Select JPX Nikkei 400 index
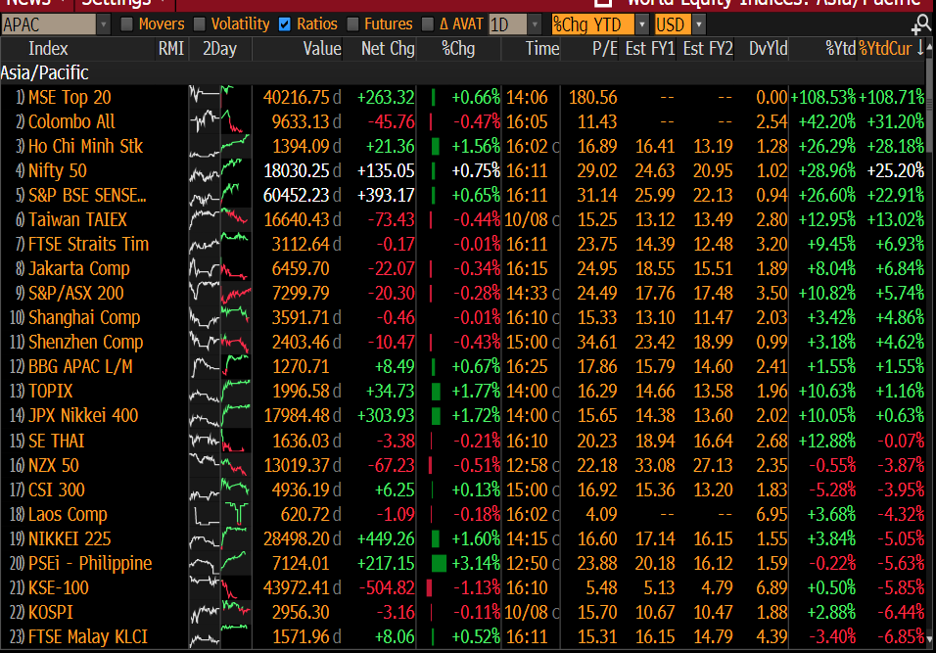Viewport: 936px width, 653px height. click(x=83, y=415)
